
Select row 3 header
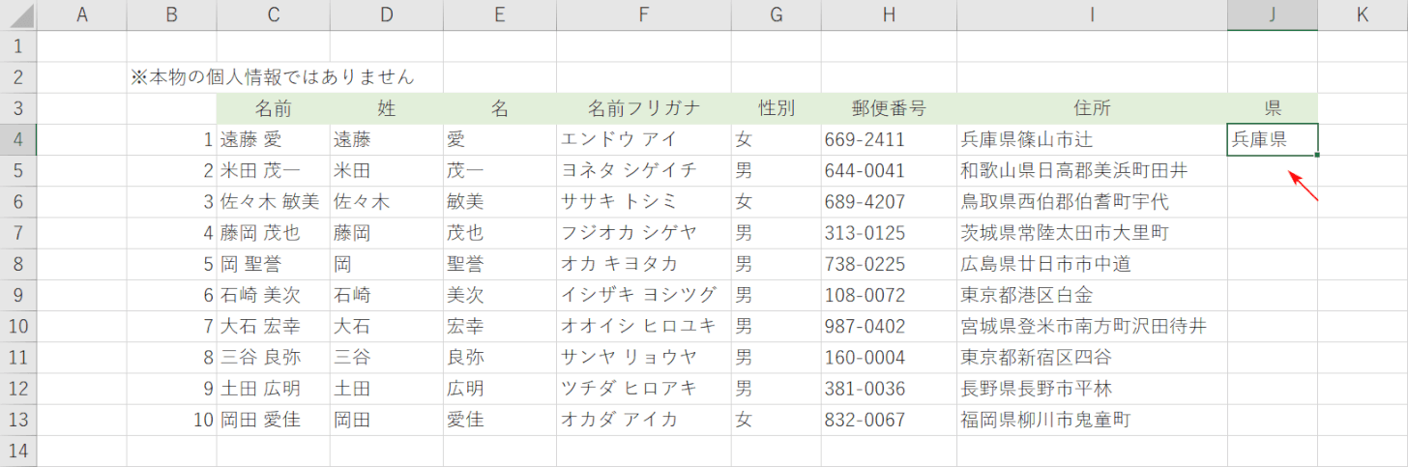click(18, 108)
